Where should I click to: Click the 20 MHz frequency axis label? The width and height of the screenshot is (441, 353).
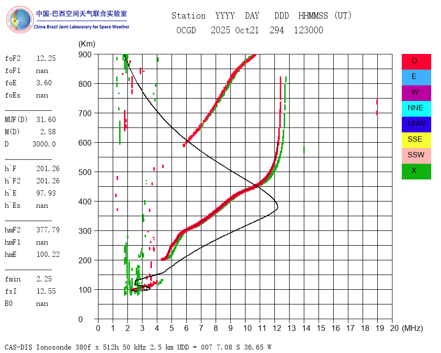[x=394, y=328]
